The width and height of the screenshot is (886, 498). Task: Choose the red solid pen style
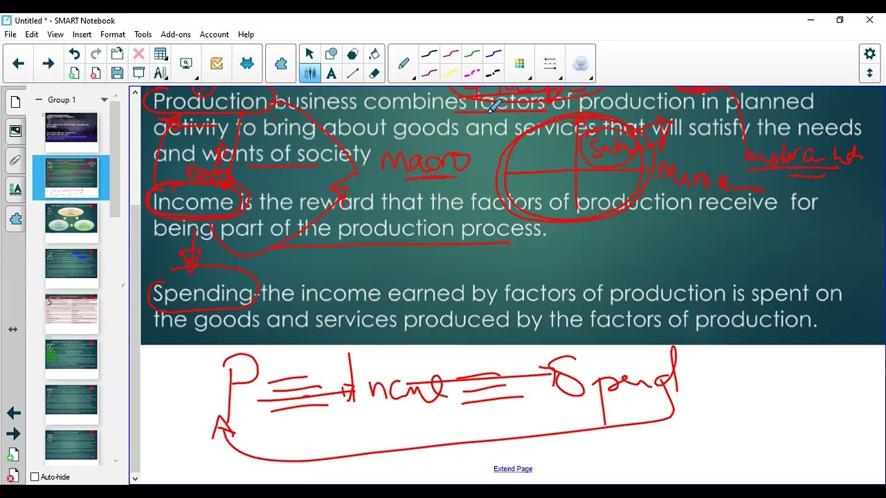(x=451, y=54)
